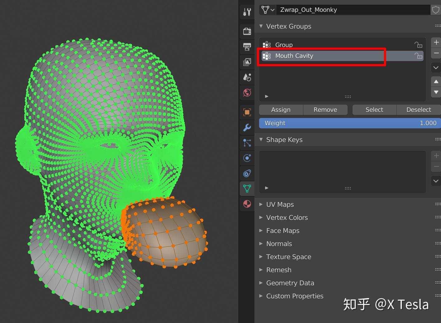Toggle the lock icon on the Group entry
Screen dimensions: 441x323
click(418, 45)
